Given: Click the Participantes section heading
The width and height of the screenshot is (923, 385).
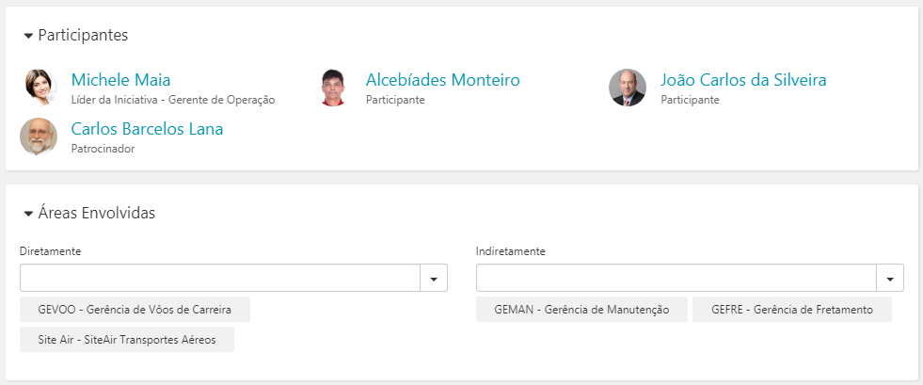Looking at the screenshot, I should (83, 36).
